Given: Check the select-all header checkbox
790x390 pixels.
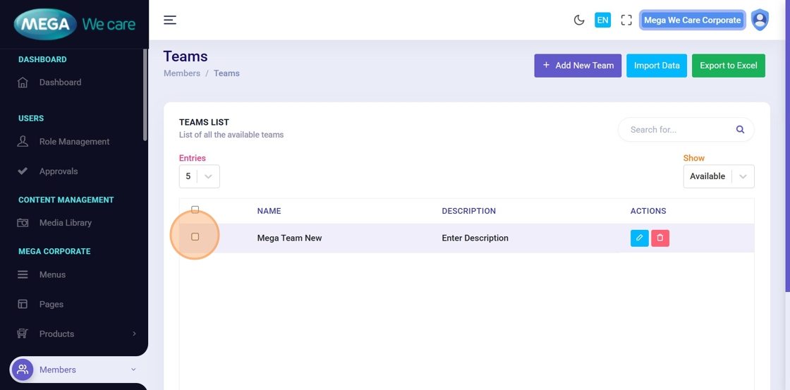Looking at the screenshot, I should click(195, 209).
